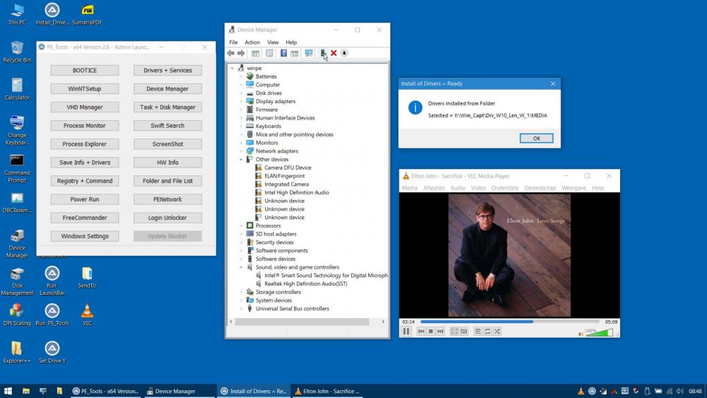Click the Help icon in Device Manager toolbar

point(284,53)
